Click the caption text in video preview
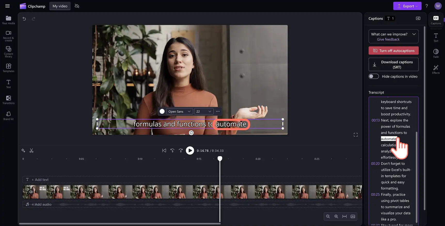This screenshot has height=226, width=445. tap(190, 124)
